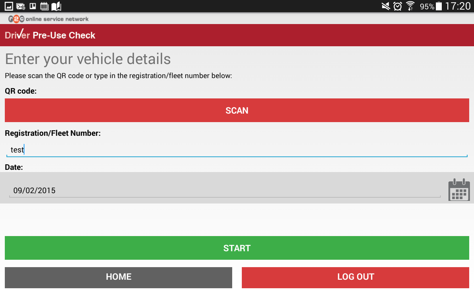Tap the battery level indicator
Viewport: 474px width, 296px height.
click(x=438, y=6)
